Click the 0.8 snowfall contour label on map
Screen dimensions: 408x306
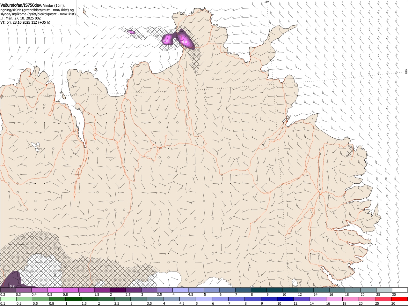[184, 42]
